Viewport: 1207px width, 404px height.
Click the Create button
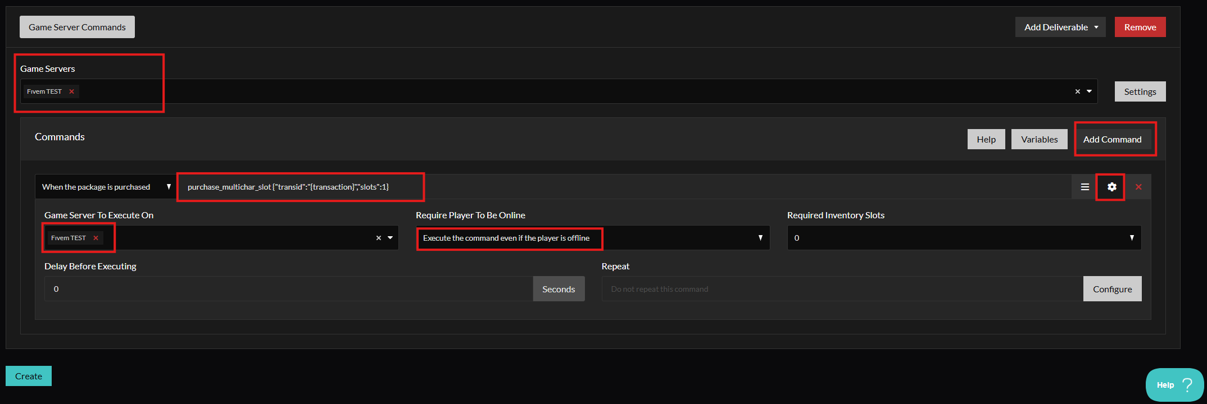[29, 376]
